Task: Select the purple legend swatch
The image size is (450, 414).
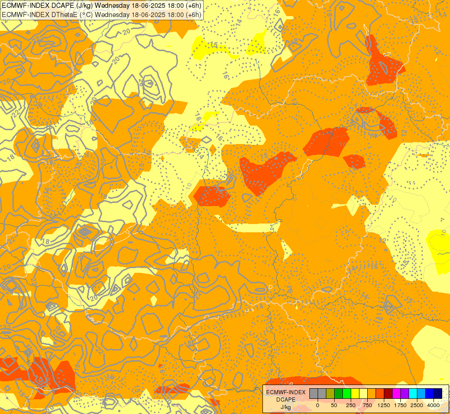Action: [x=404, y=394]
